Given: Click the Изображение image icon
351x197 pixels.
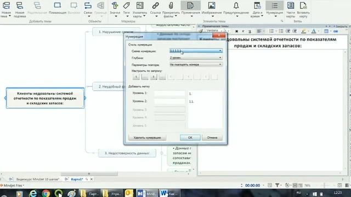Looking at the screenshot, I should pyautogui.click(x=212, y=5).
